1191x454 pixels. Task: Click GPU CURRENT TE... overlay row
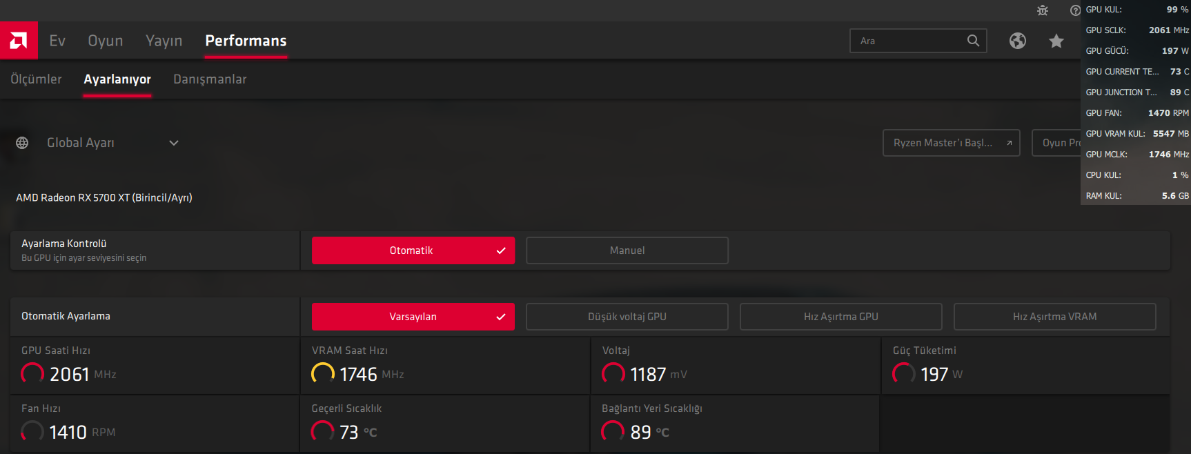(1136, 72)
